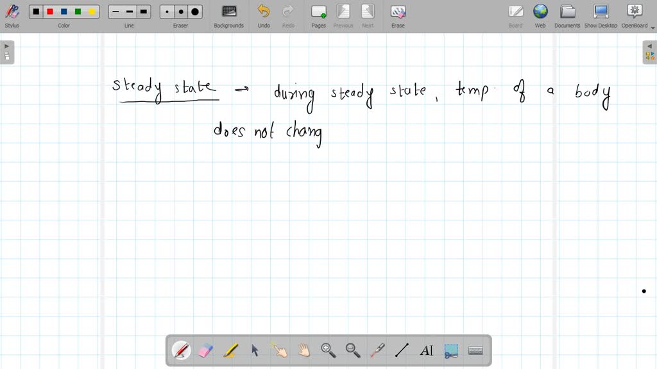Show the virtual keyboard

(x=475, y=350)
